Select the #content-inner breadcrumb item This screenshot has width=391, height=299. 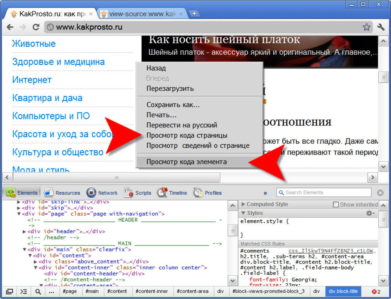pos(152,291)
